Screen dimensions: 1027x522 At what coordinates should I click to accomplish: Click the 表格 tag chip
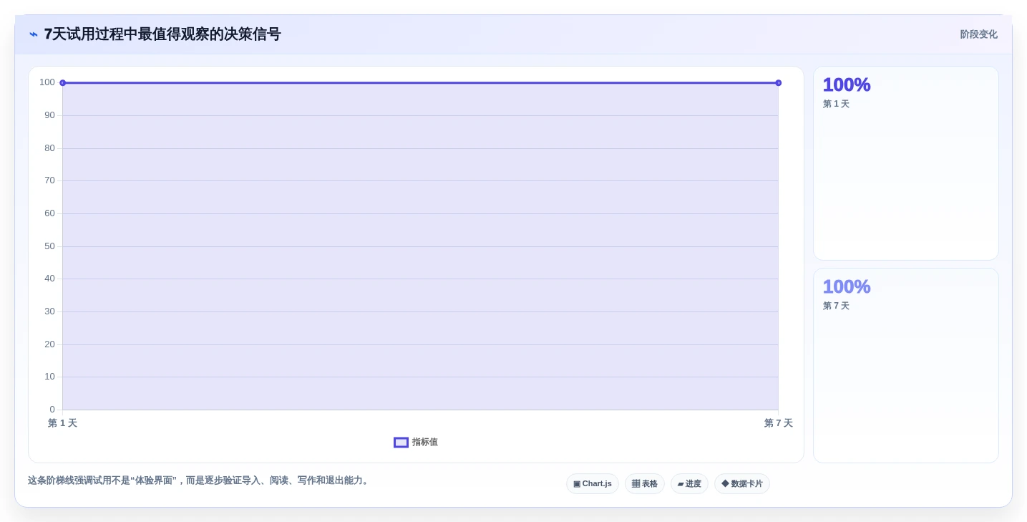pyautogui.click(x=645, y=484)
